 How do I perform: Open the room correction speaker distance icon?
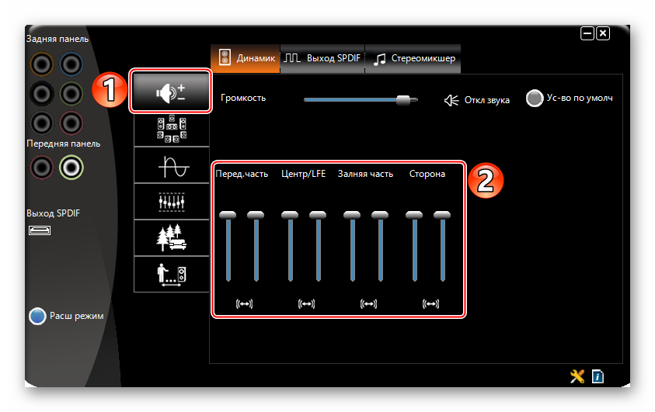[171, 274]
